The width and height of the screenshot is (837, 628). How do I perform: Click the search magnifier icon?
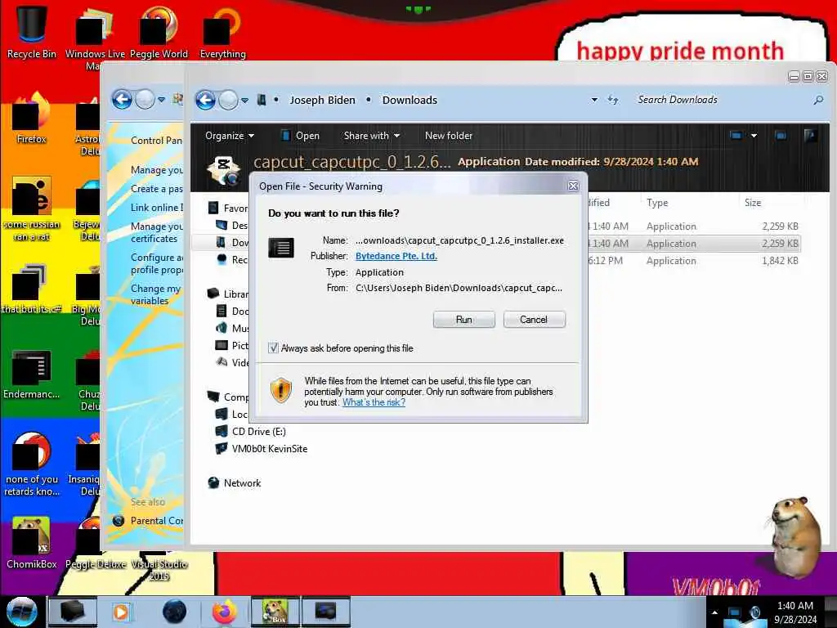click(817, 100)
